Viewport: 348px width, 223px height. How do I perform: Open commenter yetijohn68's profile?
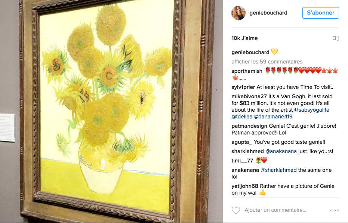pos(245,186)
